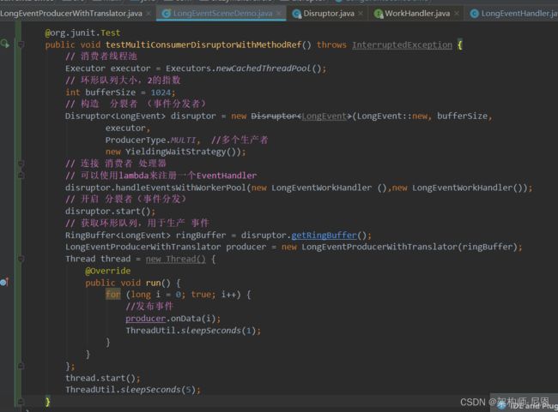Screen dimensions: 558x412
Task: Run testMultiConsumerDisruptorWithMethodRef via gutter run icon
Action: click(x=5, y=44)
